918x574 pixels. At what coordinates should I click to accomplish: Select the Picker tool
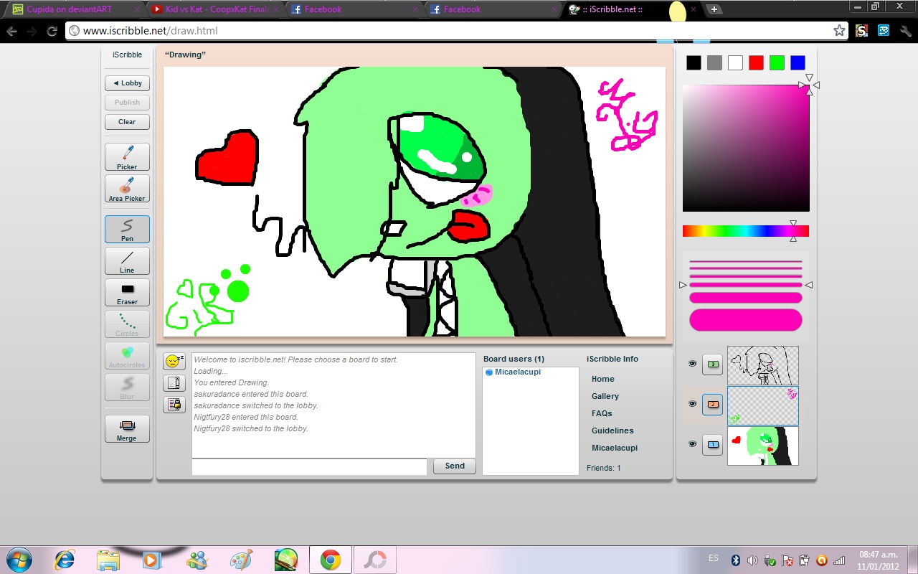(127, 157)
